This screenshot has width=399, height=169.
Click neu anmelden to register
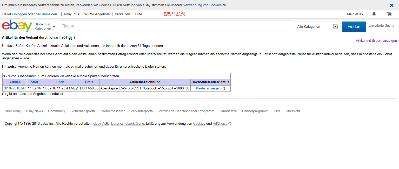(x=46, y=14)
